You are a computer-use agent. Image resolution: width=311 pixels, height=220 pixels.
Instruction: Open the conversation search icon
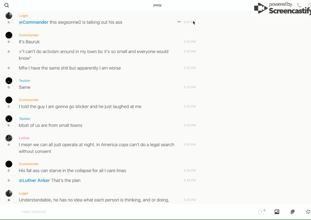coord(7,5)
